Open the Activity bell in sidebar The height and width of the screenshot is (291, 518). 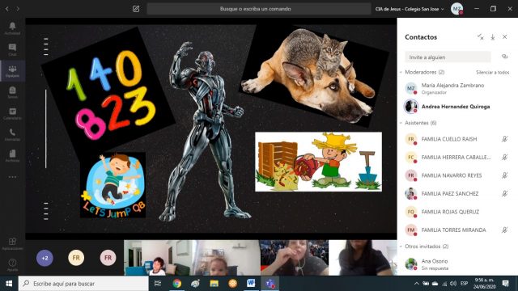pyautogui.click(x=12, y=28)
